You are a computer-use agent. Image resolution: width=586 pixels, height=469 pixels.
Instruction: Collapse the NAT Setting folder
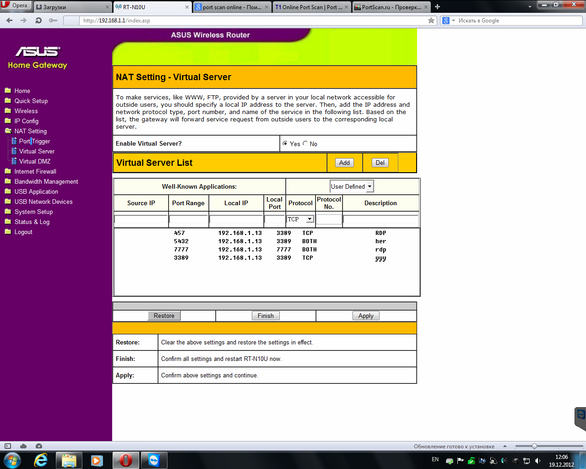(8, 131)
